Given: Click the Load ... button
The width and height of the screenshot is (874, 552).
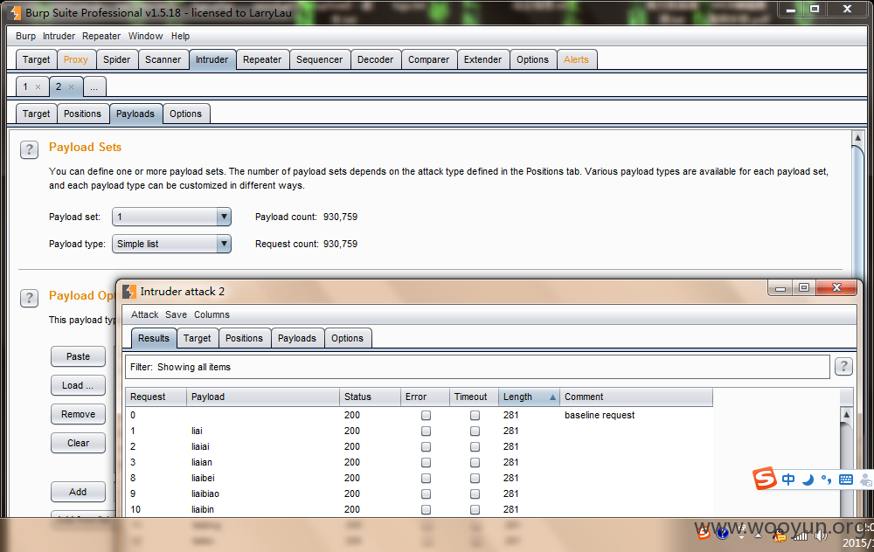Looking at the screenshot, I should coord(78,385).
